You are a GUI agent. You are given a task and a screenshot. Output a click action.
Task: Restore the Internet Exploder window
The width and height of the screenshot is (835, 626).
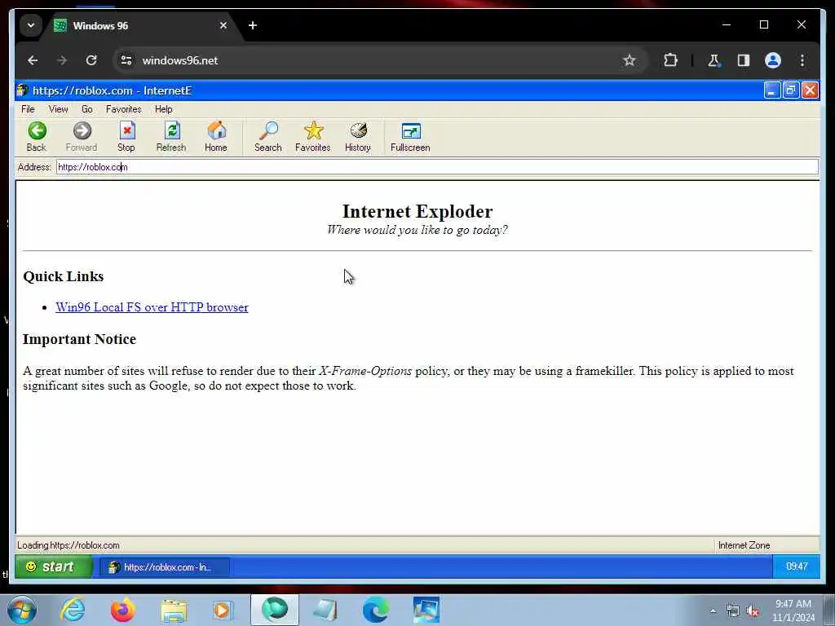click(x=791, y=90)
